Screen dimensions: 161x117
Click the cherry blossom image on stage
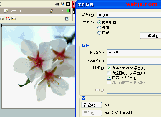coord(39,67)
